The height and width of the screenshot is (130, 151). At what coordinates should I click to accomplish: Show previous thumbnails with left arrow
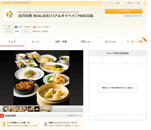click(1, 109)
